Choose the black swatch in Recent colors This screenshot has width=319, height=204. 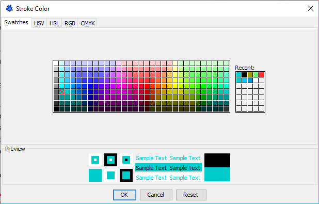pyautogui.click(x=245, y=75)
